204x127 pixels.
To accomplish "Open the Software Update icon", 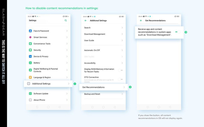I will coord(30,94).
